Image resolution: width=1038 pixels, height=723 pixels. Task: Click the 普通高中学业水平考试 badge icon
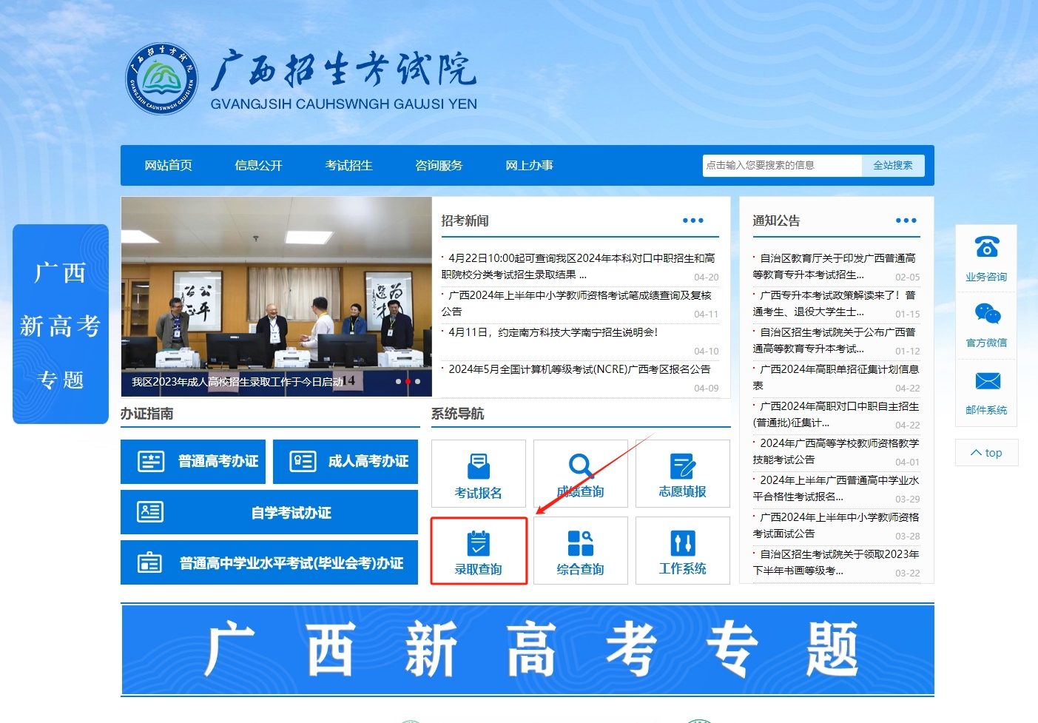click(x=150, y=562)
